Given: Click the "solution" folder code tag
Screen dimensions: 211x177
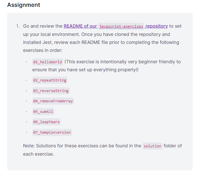Looking at the screenshot, I should tap(152, 146).
